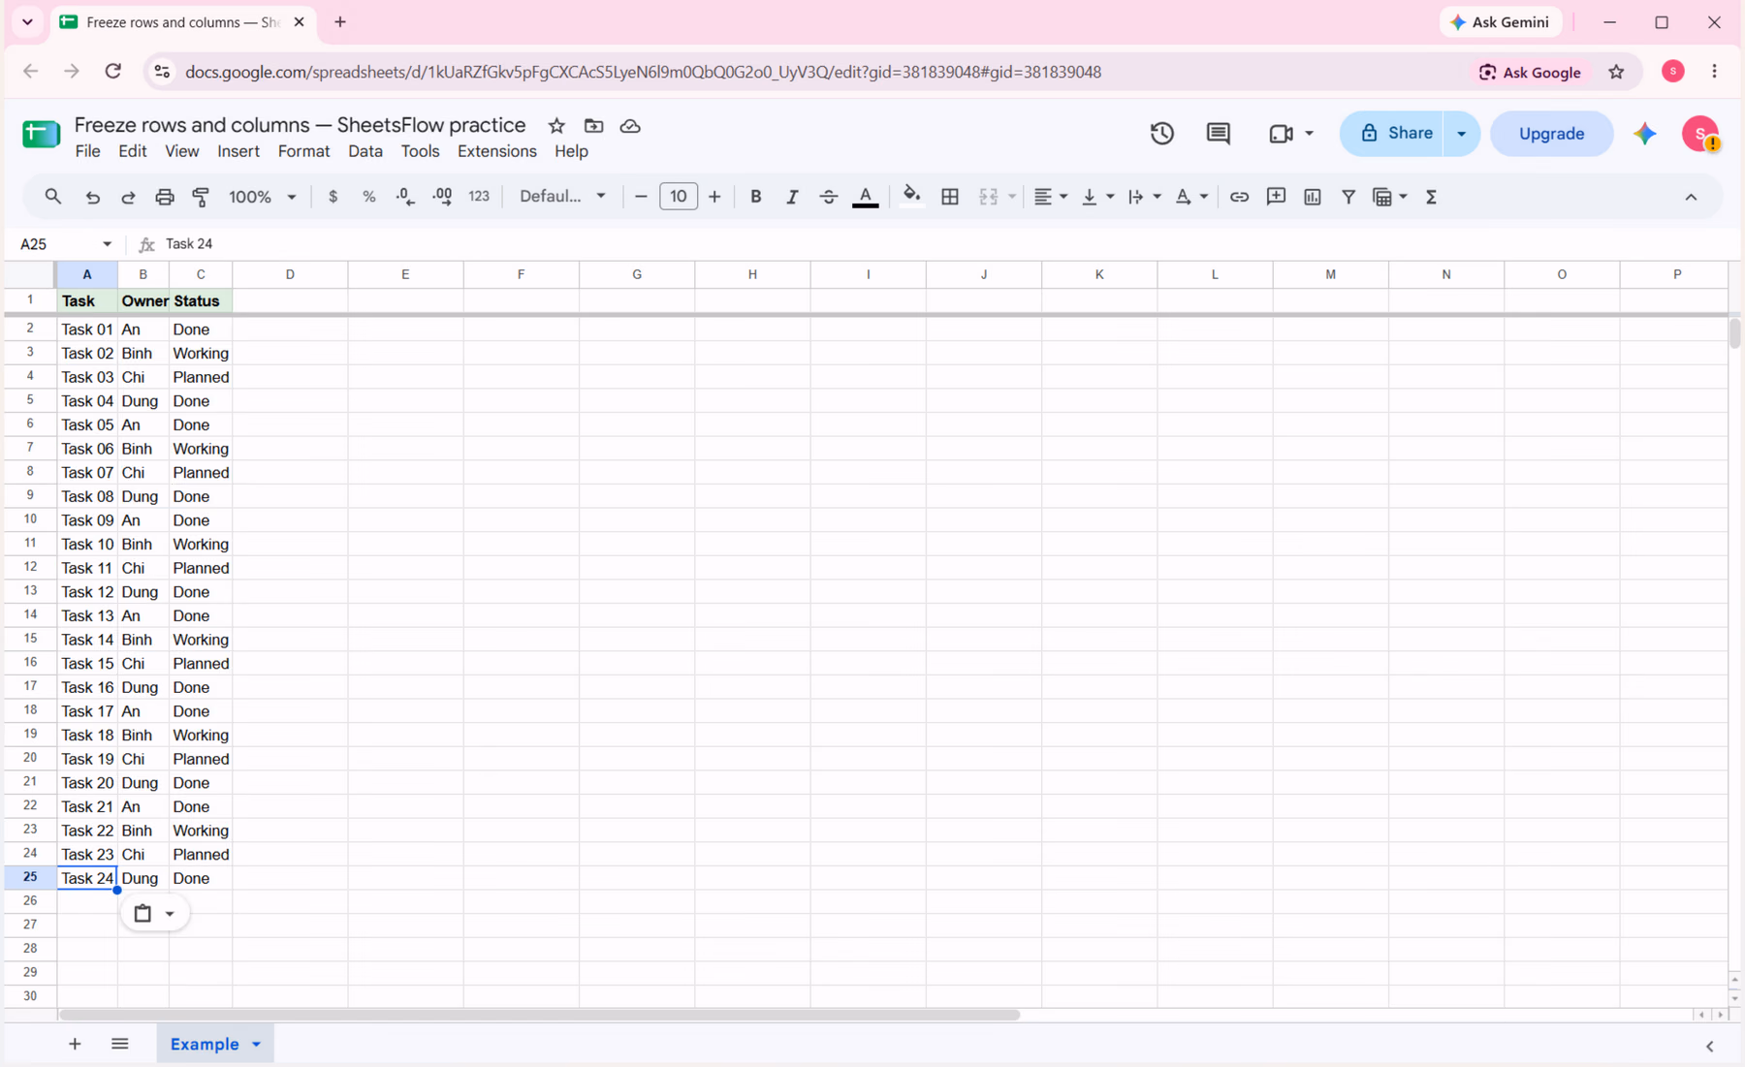Undo the last action
This screenshot has width=1745, height=1067.
pyautogui.click(x=92, y=197)
